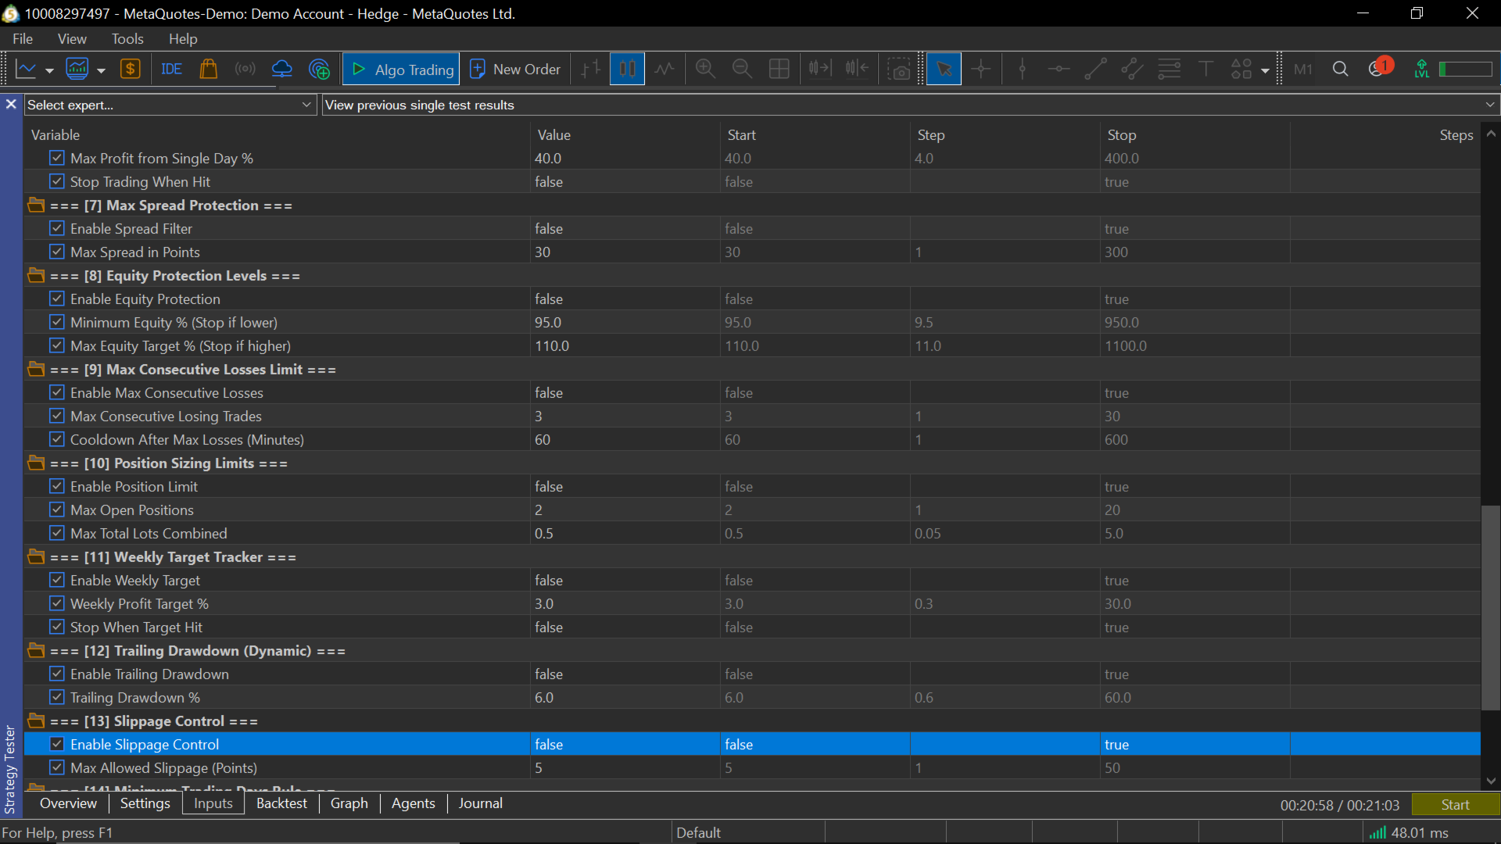Open the Tools menu
The image size is (1501, 844).
(x=127, y=39)
